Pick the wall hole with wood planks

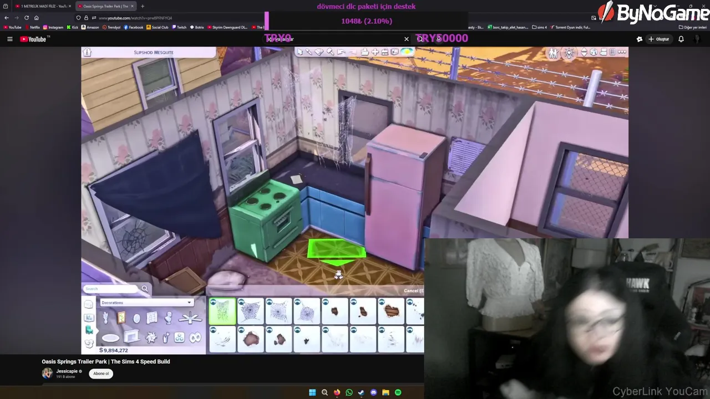point(391,311)
